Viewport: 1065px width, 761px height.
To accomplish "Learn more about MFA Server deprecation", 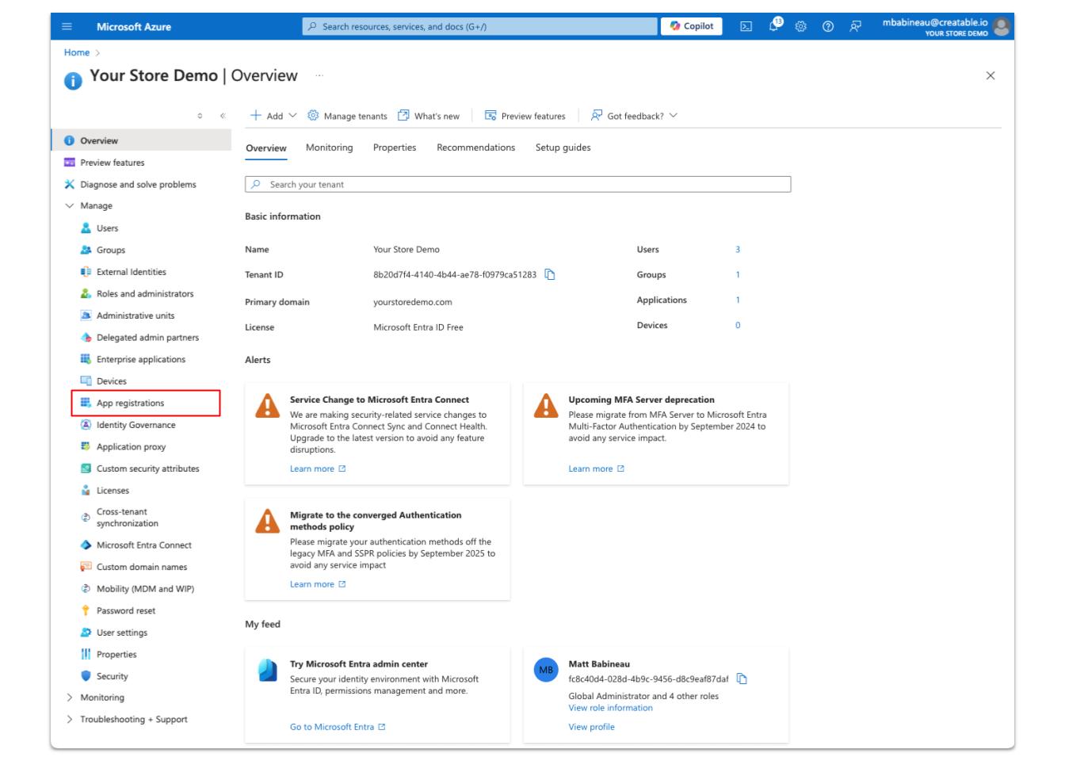I will coord(596,469).
